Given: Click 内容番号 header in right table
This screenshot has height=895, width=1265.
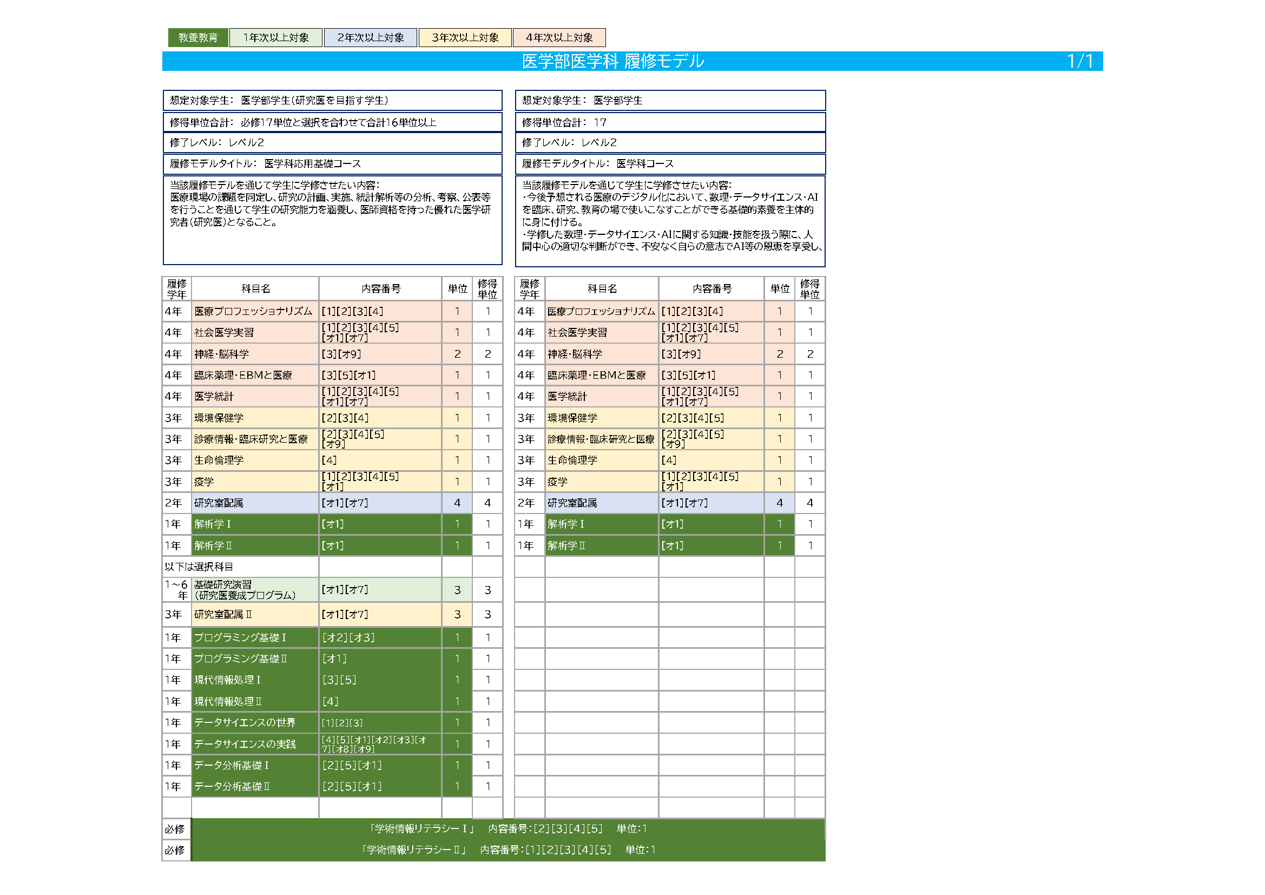Looking at the screenshot, I should [711, 289].
